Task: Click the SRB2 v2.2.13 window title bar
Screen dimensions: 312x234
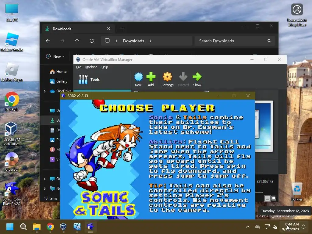Action: 139,96
